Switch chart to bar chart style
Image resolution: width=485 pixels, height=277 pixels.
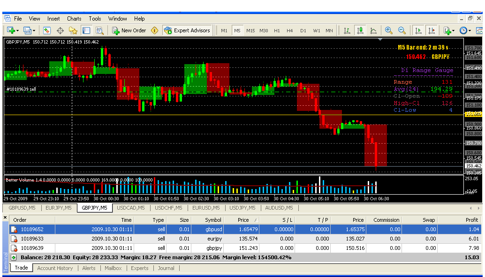coord(347,30)
